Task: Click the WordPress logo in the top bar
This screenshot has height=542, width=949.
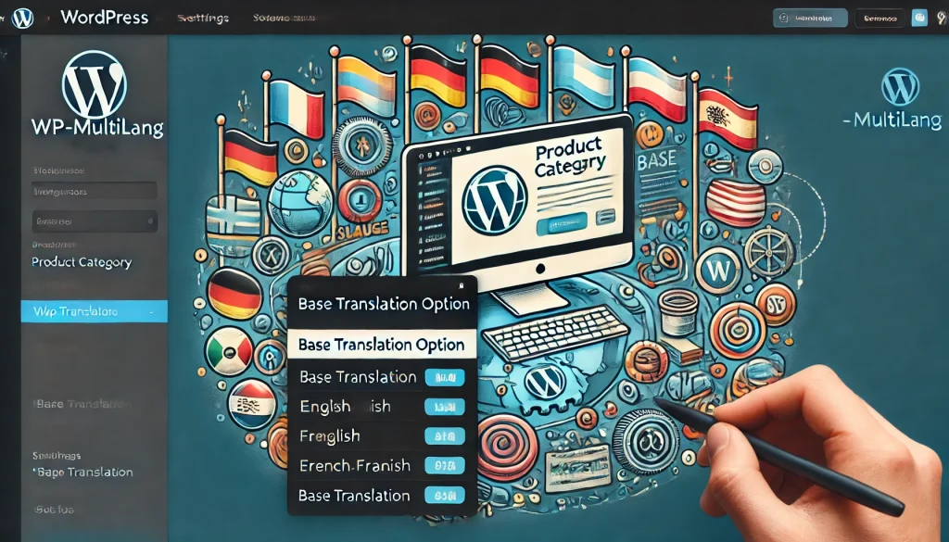Action: [22, 19]
